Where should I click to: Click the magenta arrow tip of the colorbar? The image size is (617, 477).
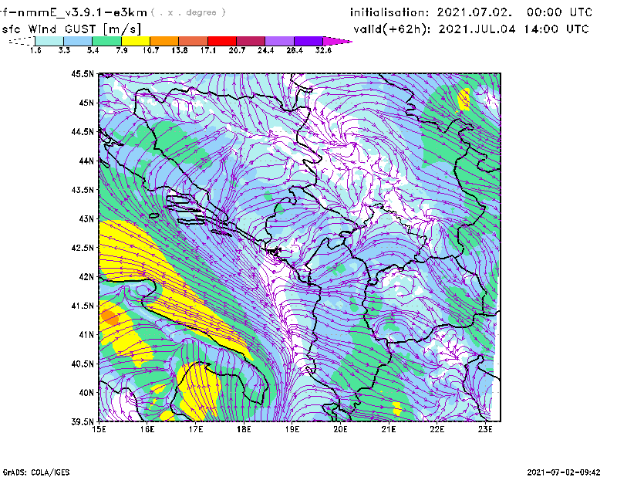pyautogui.click(x=337, y=41)
